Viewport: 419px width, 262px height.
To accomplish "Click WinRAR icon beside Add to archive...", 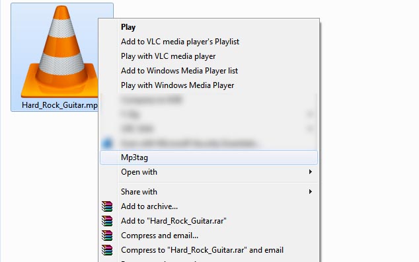I will point(107,206).
